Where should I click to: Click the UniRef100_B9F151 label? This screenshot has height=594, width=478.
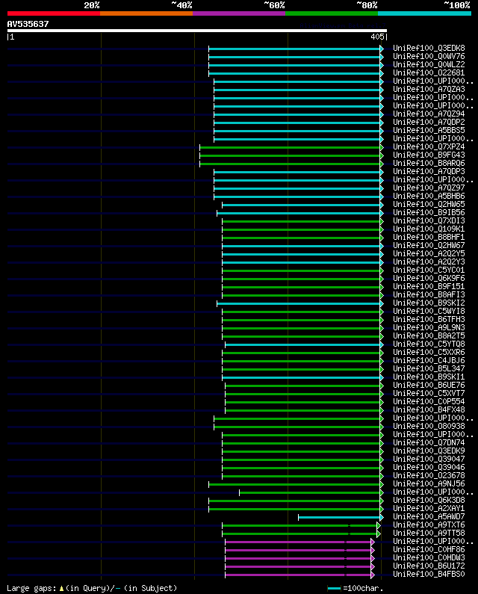(429, 286)
